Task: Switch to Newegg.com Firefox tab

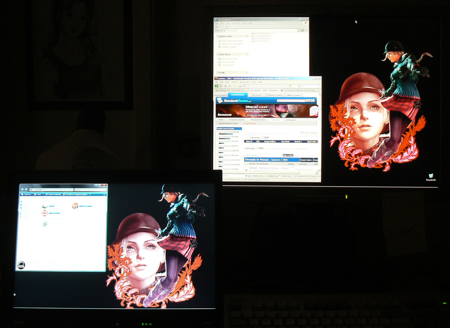Action: click(x=232, y=90)
